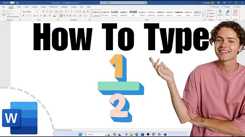Click the font color red A

coord(54,16)
